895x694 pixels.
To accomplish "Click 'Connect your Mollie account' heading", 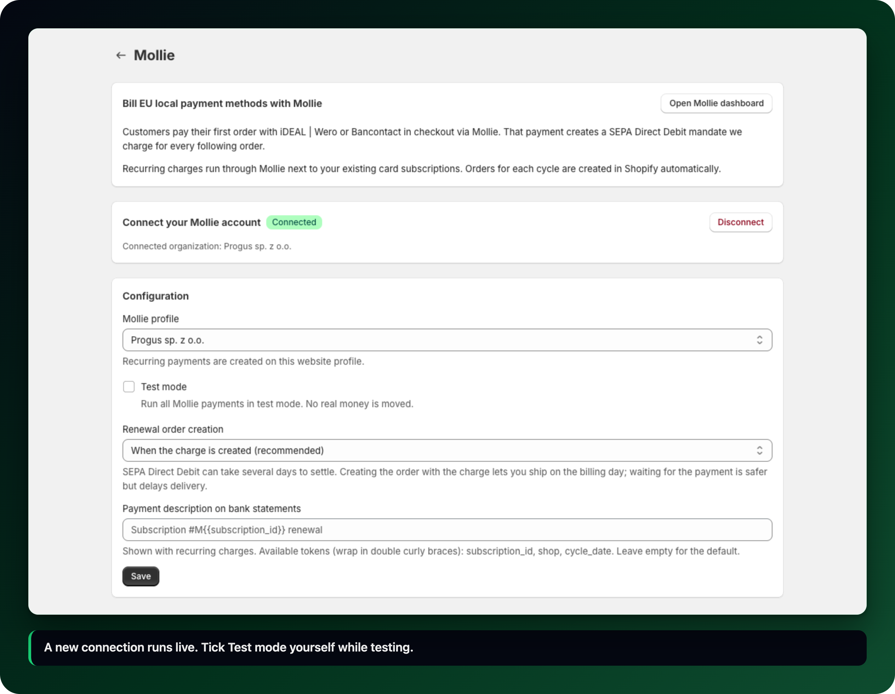I will 192,222.
